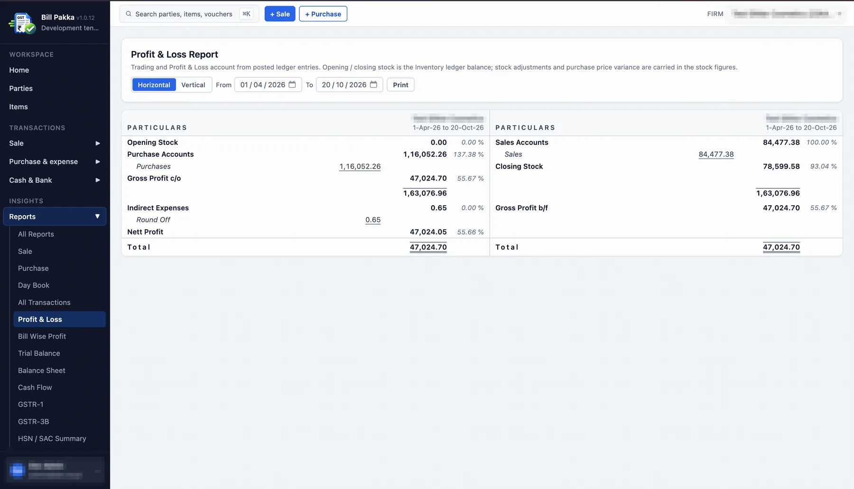Select the Profit & Loss report item
The height and width of the screenshot is (489, 854).
coord(59,319)
